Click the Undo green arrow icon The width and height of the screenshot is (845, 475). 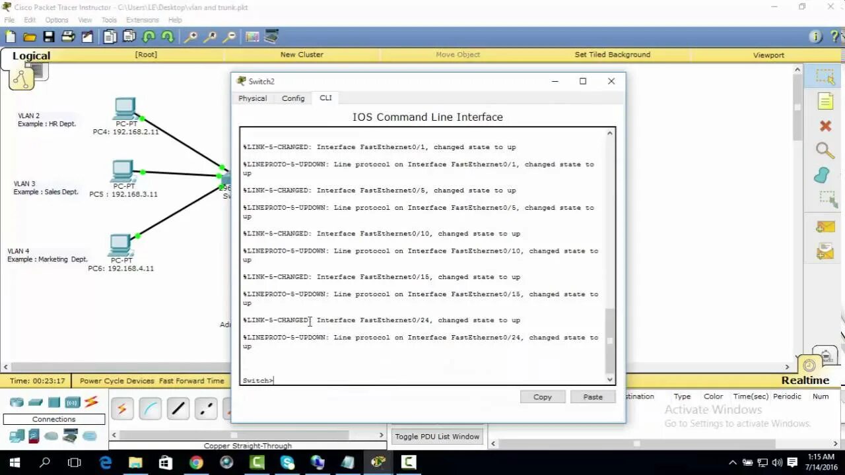pyautogui.click(x=149, y=37)
